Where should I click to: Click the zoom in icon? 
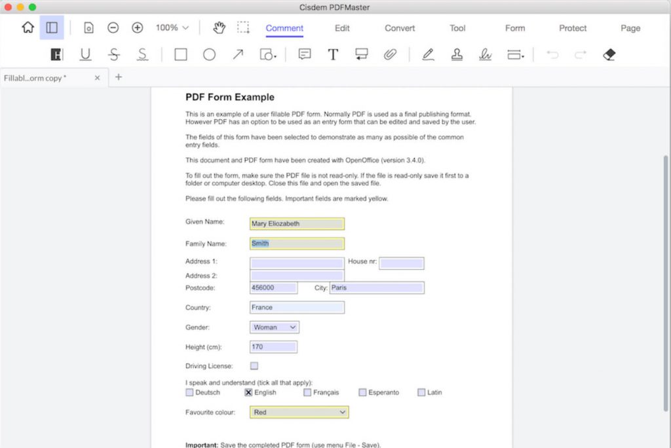pos(137,28)
